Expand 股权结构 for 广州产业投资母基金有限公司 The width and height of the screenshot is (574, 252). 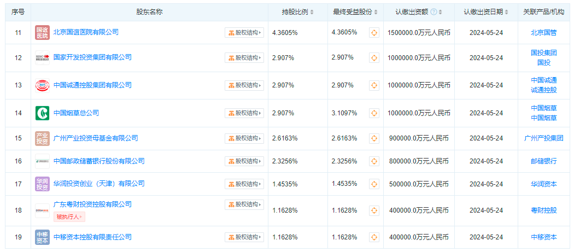[244, 138]
